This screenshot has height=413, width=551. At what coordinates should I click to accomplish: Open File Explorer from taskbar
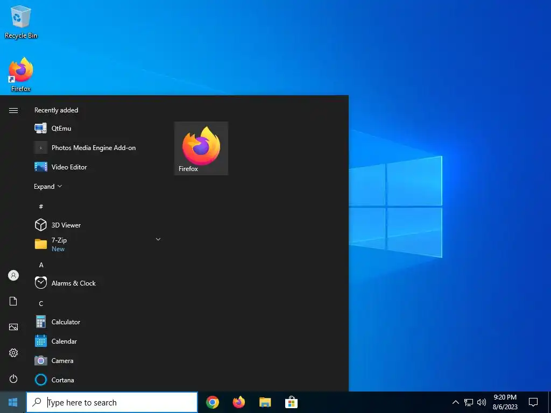click(x=265, y=402)
